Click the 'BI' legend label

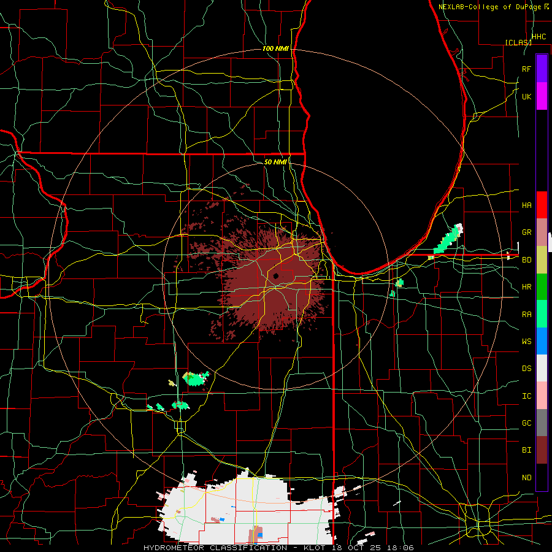point(526,450)
